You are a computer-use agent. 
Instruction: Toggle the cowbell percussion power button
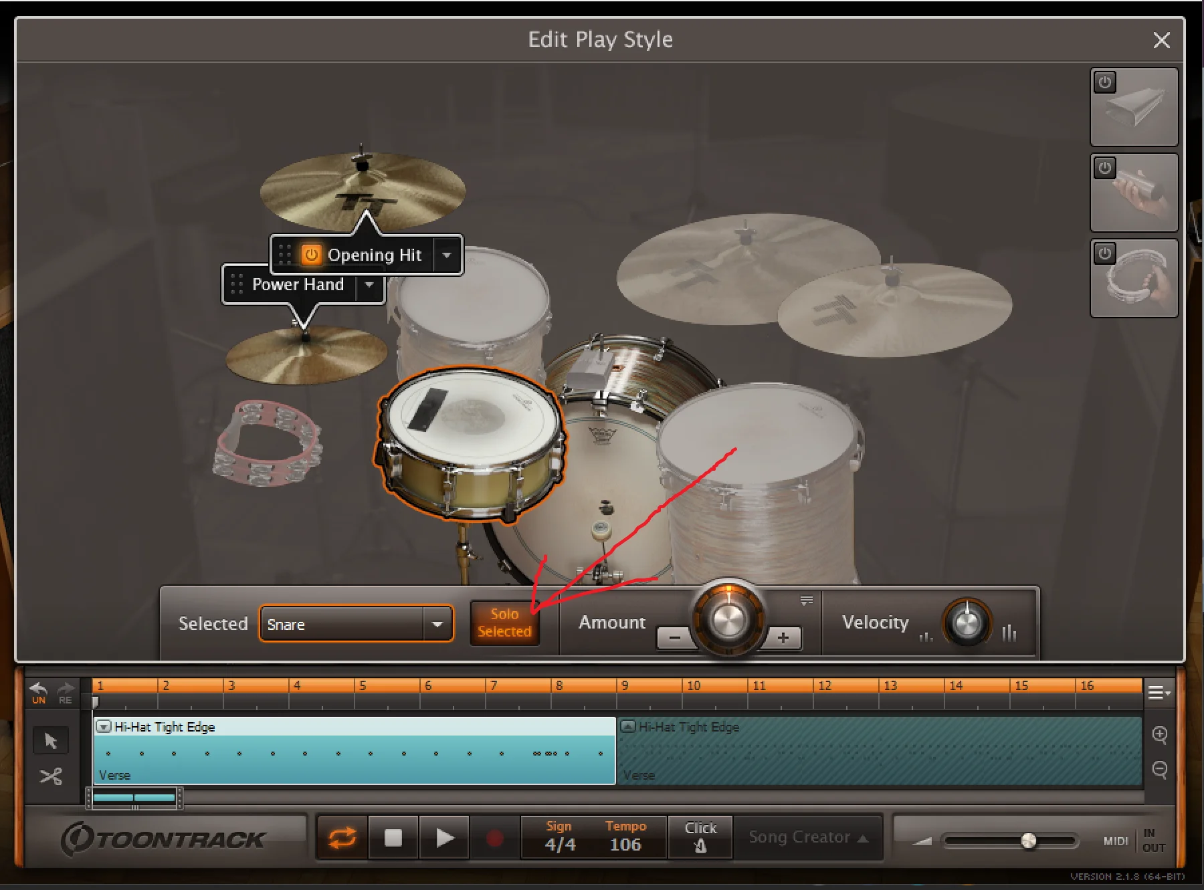[x=1105, y=82]
